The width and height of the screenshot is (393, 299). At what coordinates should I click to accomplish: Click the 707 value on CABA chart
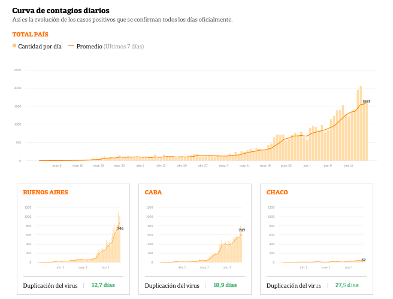242,230
